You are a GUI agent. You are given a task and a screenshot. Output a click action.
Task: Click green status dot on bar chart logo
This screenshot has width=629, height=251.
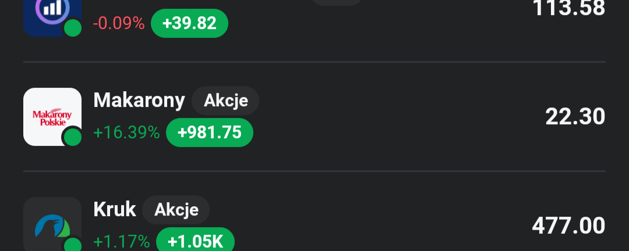pyautogui.click(x=72, y=27)
